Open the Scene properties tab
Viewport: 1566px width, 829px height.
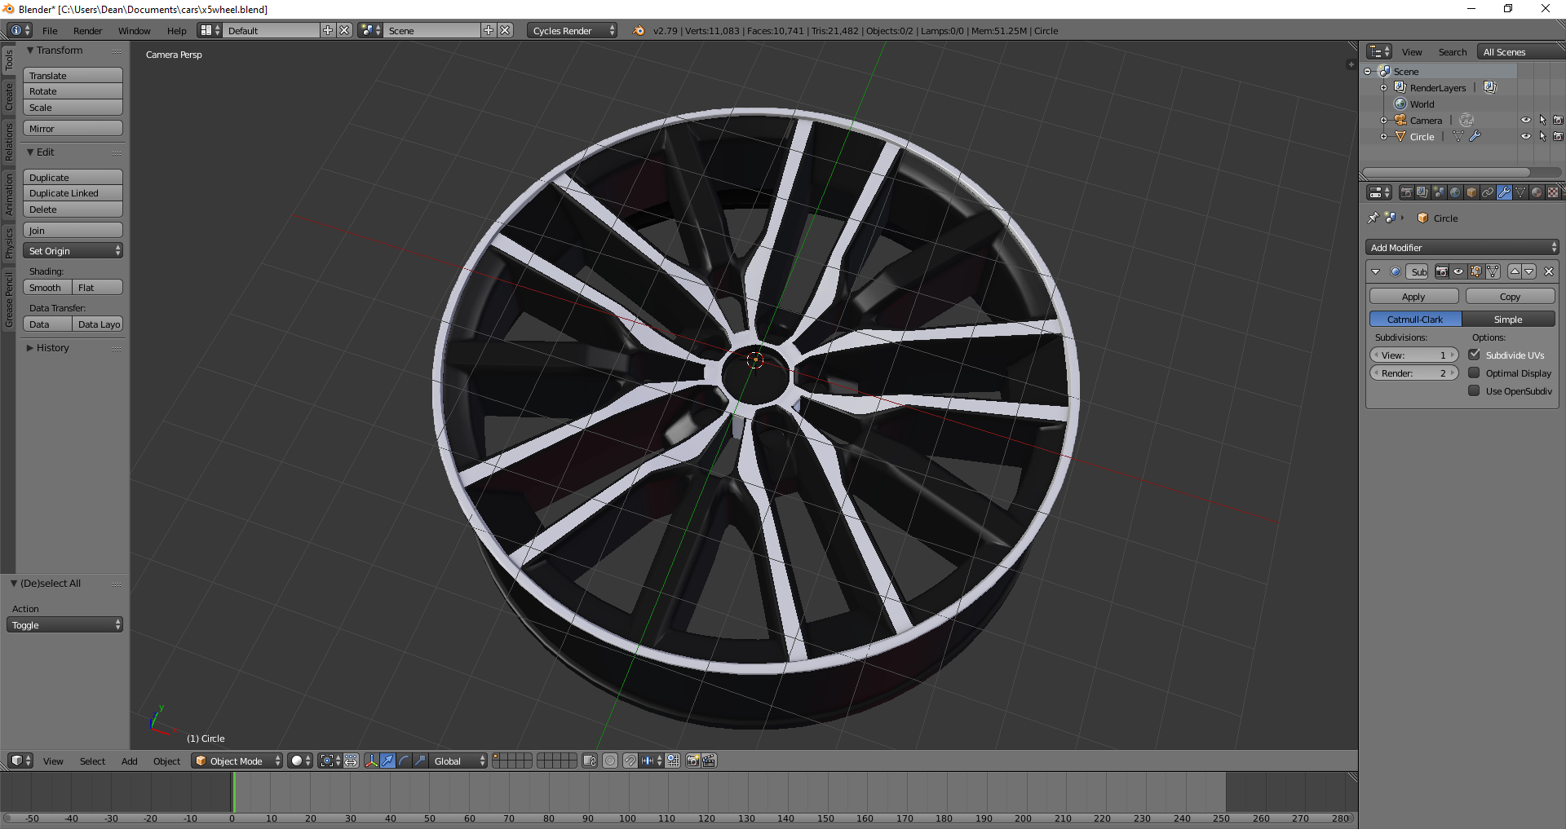[x=1439, y=192]
